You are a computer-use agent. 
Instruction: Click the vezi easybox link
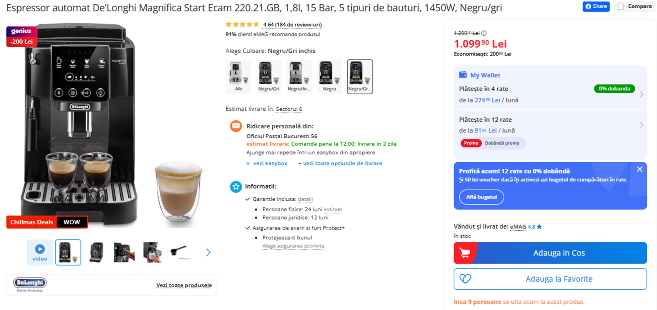(270, 163)
